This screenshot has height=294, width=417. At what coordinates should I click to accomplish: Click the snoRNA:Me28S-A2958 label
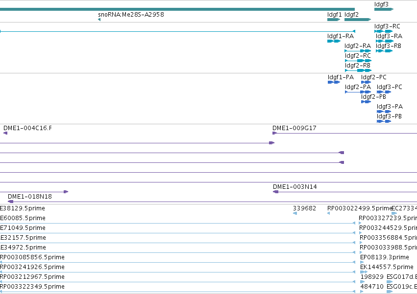pos(131,14)
